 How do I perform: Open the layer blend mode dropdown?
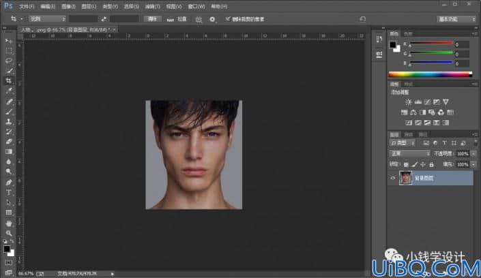pos(409,153)
